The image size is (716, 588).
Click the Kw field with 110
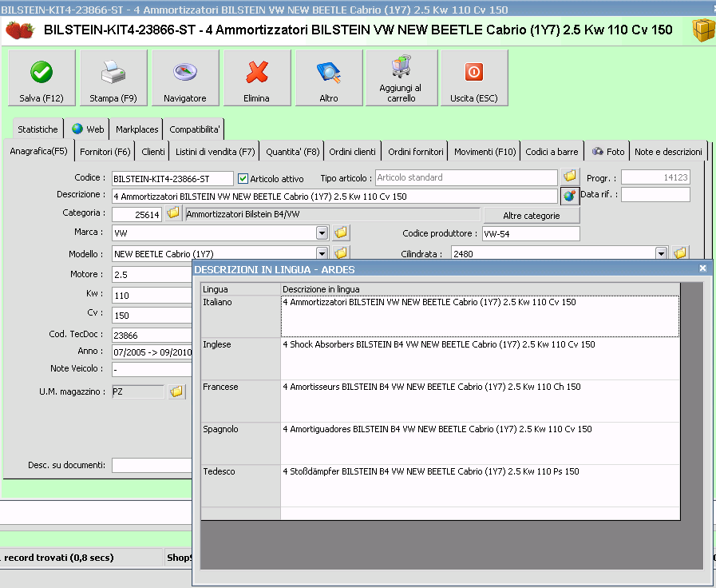point(152,295)
